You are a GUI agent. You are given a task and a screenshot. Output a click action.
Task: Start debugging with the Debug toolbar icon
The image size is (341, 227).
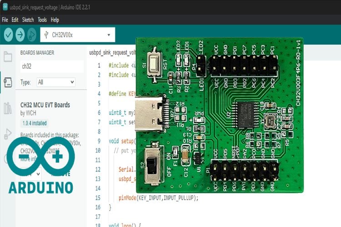pos(32,35)
